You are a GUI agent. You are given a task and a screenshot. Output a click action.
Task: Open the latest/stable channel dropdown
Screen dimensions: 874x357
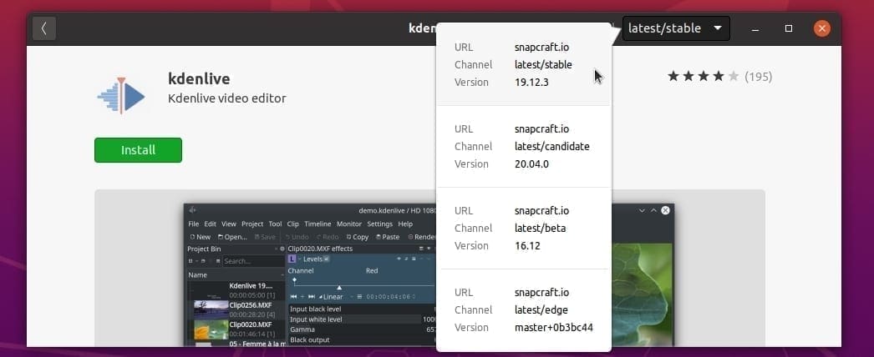click(x=676, y=28)
